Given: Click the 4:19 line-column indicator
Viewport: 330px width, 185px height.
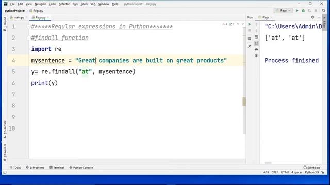Looking at the screenshot, I should click(266, 172).
